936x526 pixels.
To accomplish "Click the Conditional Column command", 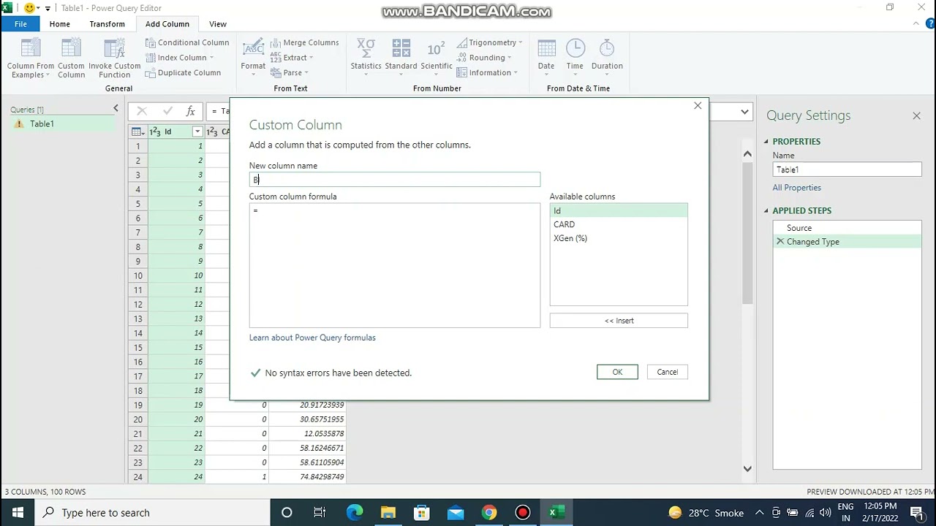I will click(187, 42).
